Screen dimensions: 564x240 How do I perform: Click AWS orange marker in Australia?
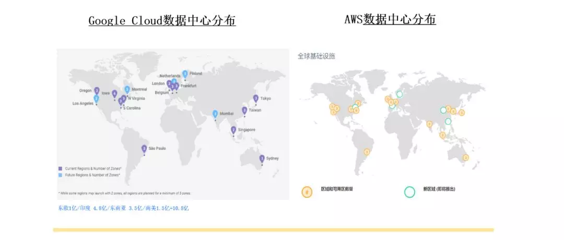[466, 157]
